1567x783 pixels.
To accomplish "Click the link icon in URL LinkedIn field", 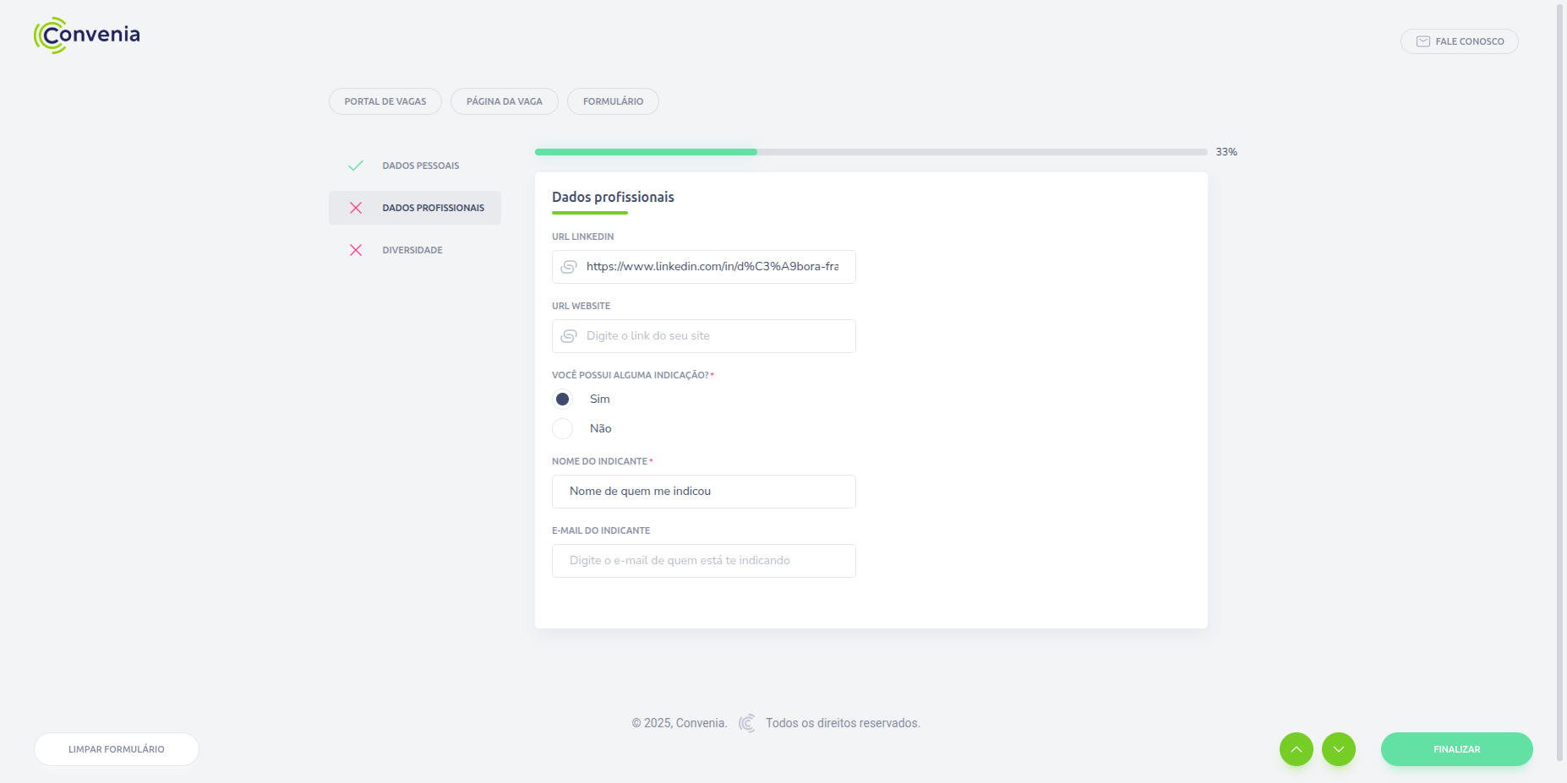I will click(x=569, y=267).
